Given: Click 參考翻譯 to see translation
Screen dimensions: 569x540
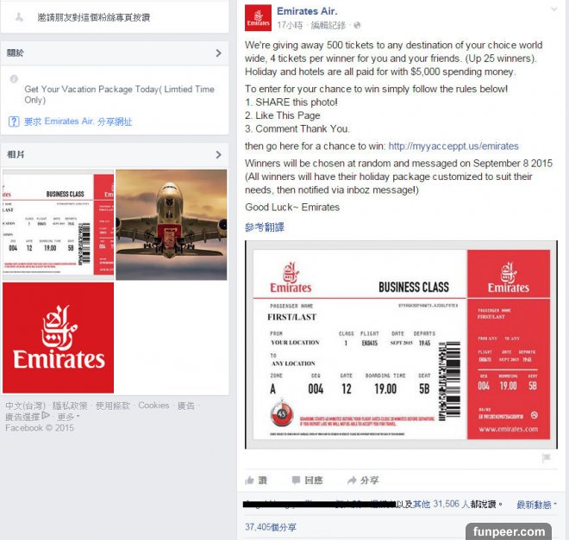Looking at the screenshot, I should (x=265, y=227).
